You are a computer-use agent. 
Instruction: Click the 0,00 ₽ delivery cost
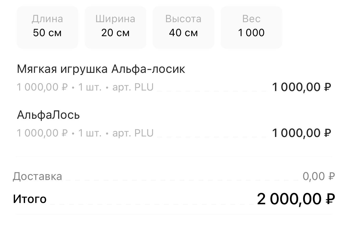tap(318, 176)
